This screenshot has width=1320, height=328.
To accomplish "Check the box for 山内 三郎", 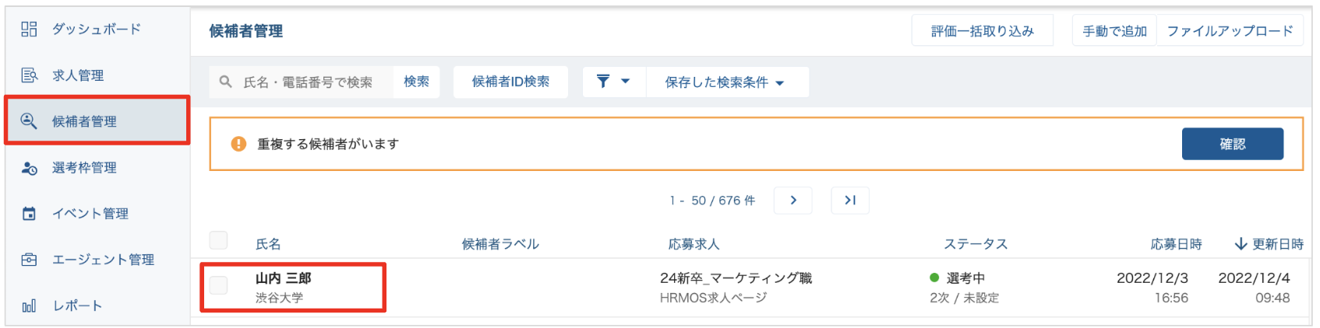I will [x=219, y=285].
